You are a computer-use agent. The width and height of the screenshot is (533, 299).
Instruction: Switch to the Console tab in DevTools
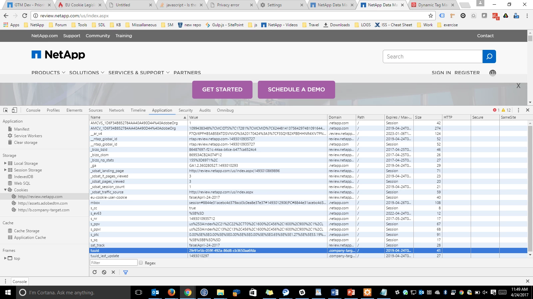click(x=33, y=110)
